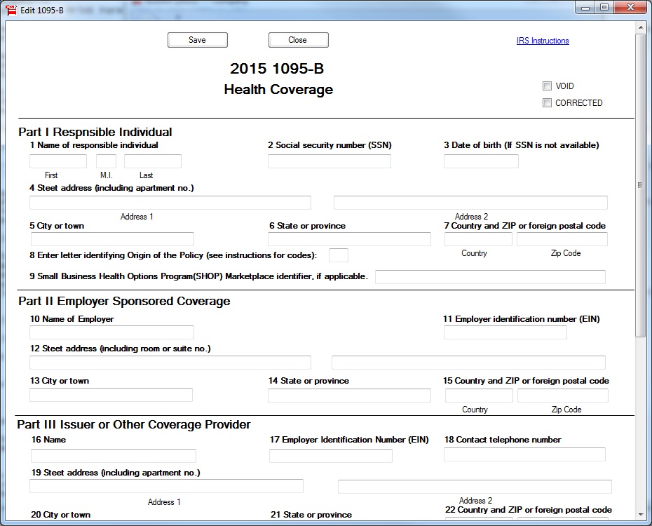Save the 1095-B form

(197, 40)
